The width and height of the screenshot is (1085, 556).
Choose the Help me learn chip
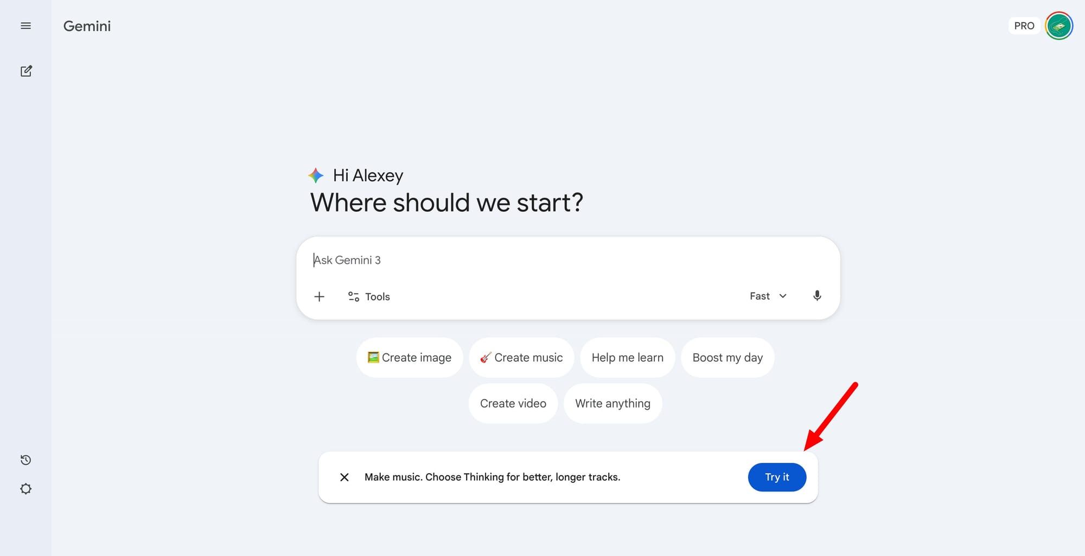628,358
